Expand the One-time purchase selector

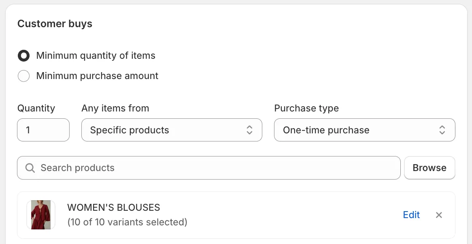pyautogui.click(x=364, y=130)
